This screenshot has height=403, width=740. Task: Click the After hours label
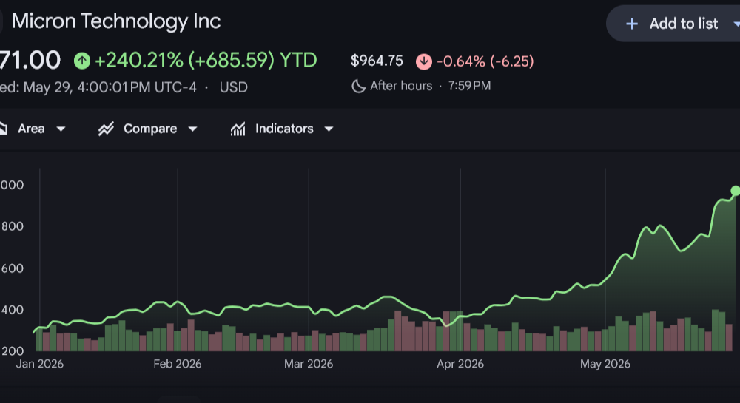tap(401, 86)
